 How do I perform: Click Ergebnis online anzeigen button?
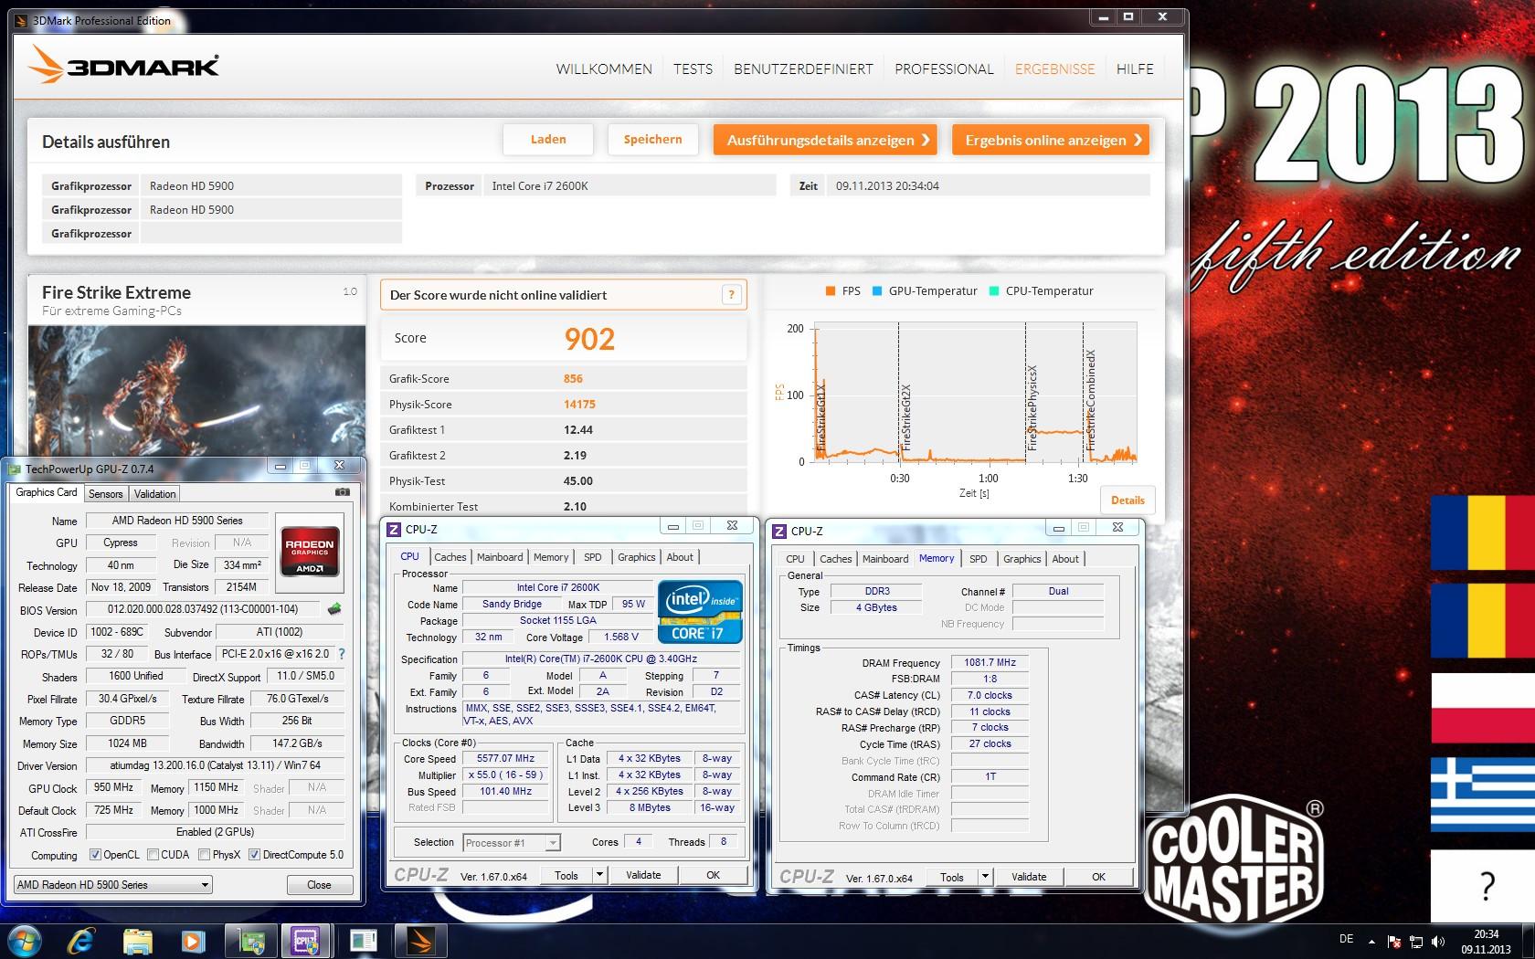tap(1051, 140)
